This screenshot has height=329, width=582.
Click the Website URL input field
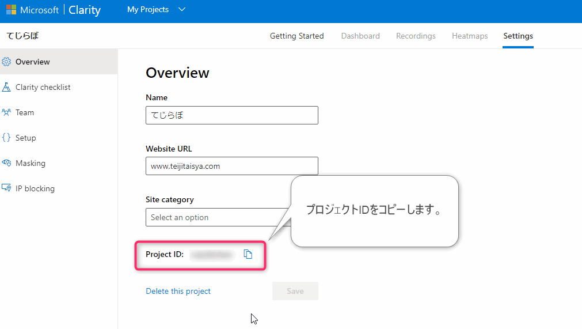click(x=231, y=166)
